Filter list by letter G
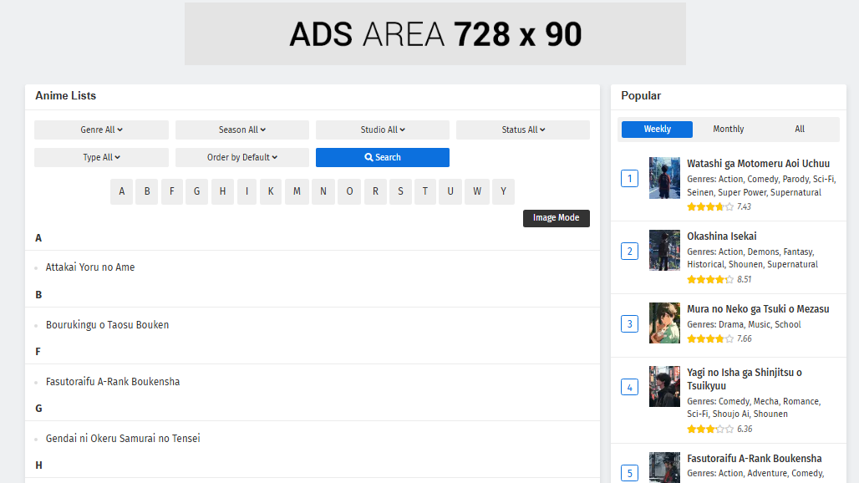The width and height of the screenshot is (859, 483). point(196,191)
